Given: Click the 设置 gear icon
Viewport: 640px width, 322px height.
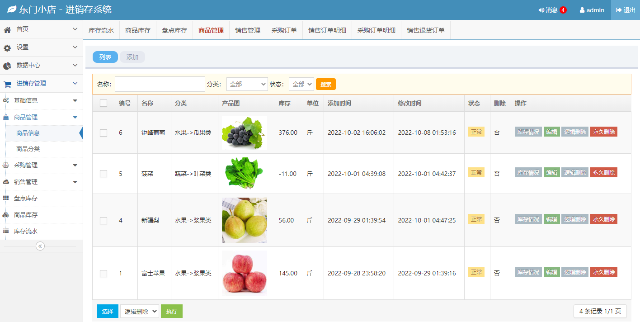Looking at the screenshot, I should tap(6, 47).
